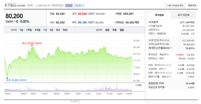The height and width of the screenshot is (104, 201).
Task: Expand the 동일업종 PER arrow link
Action: 157,83
